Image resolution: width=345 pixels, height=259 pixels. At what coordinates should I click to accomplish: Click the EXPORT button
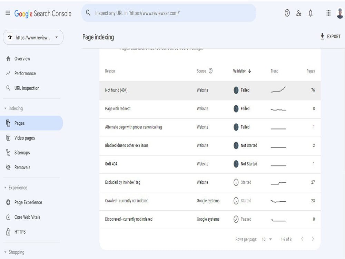point(331,36)
